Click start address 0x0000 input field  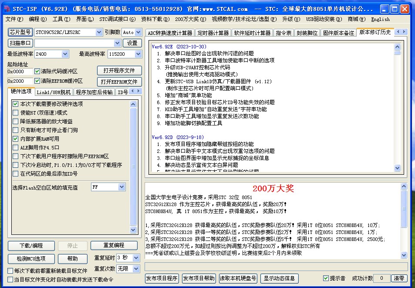(x=20, y=71)
